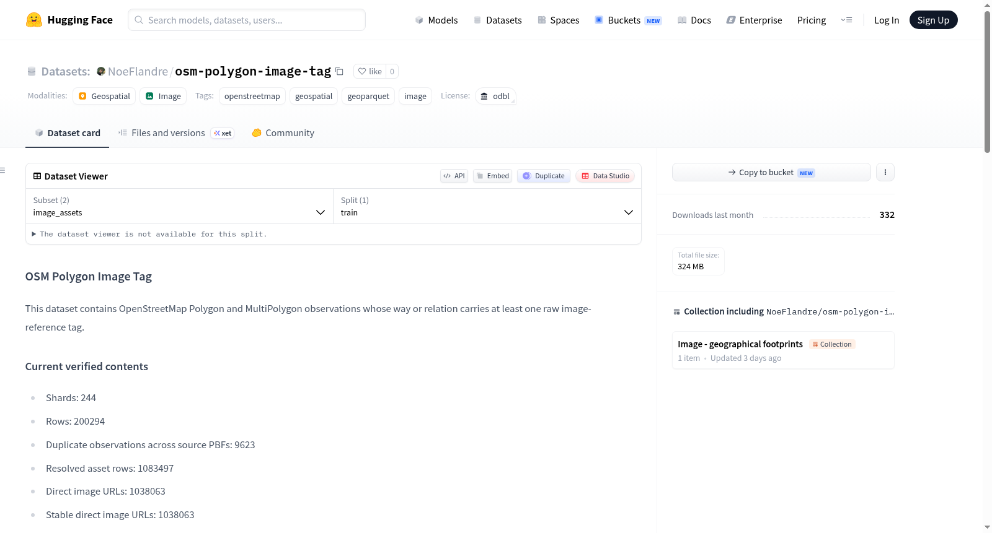Click the three-dot more options button

pos(885,172)
